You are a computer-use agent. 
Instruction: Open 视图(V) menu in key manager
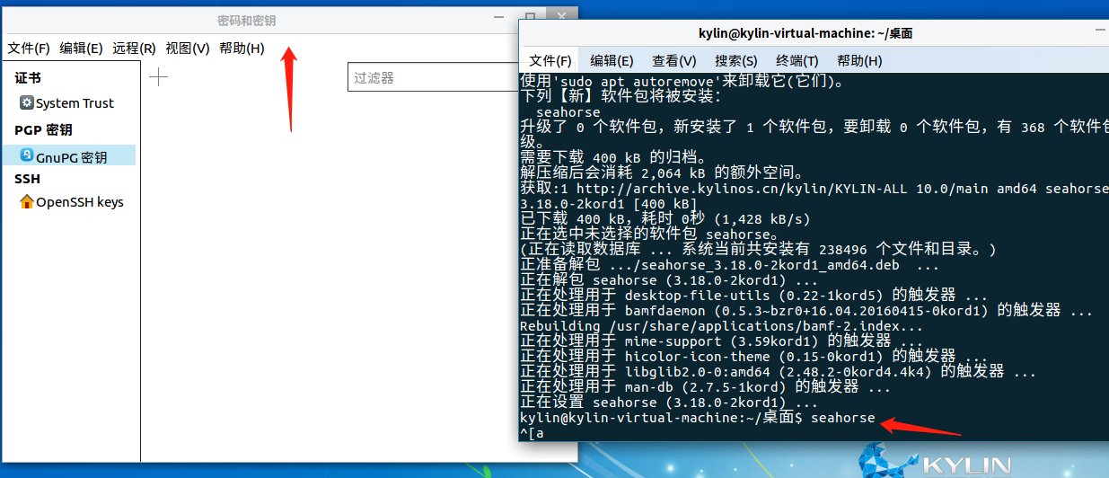187,49
